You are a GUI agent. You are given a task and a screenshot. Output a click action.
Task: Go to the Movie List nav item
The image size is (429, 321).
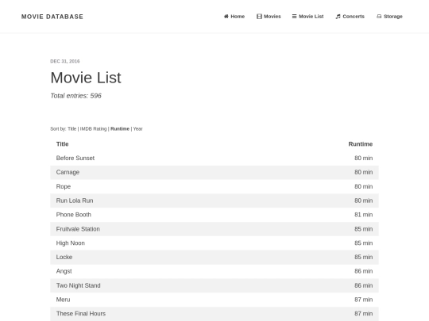[x=307, y=17]
